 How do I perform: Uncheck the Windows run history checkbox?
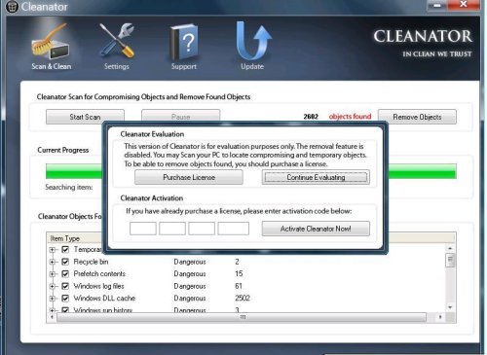(x=65, y=309)
